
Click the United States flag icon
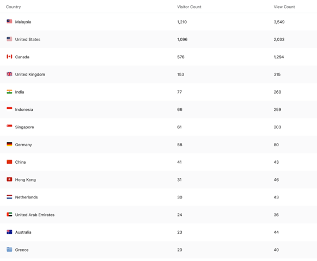point(9,39)
